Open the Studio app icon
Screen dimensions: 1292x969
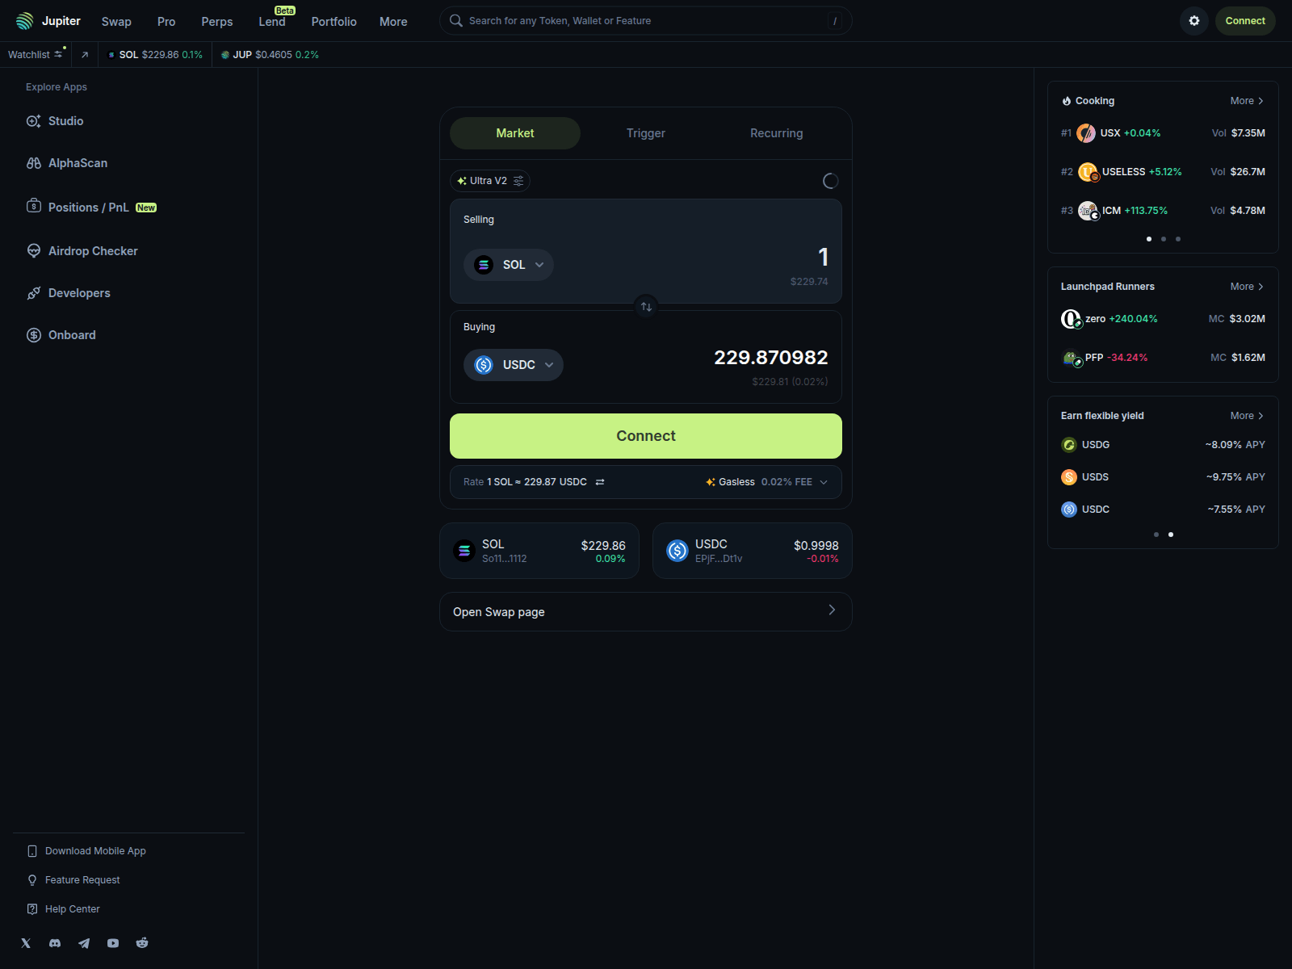point(34,121)
